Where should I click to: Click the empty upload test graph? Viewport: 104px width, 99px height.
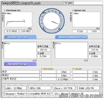pos(86,20)
